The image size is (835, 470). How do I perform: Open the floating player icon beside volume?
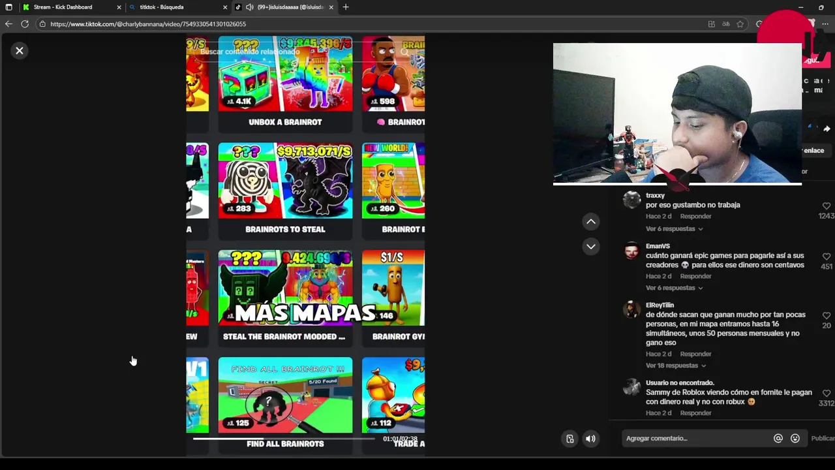569,439
